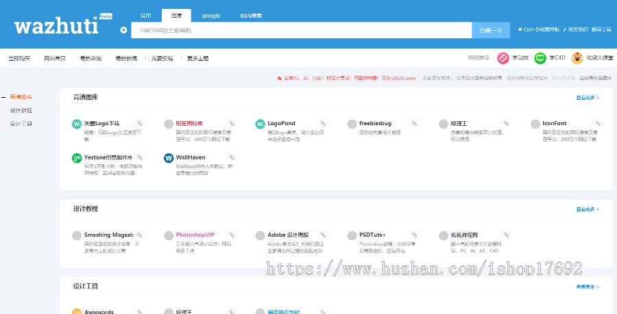
Task: Open the 最新新闻 menu item
Action: pyautogui.click(x=126, y=58)
